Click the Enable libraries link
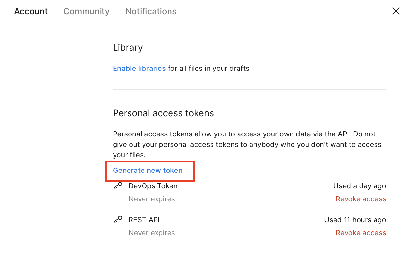 click(x=139, y=68)
